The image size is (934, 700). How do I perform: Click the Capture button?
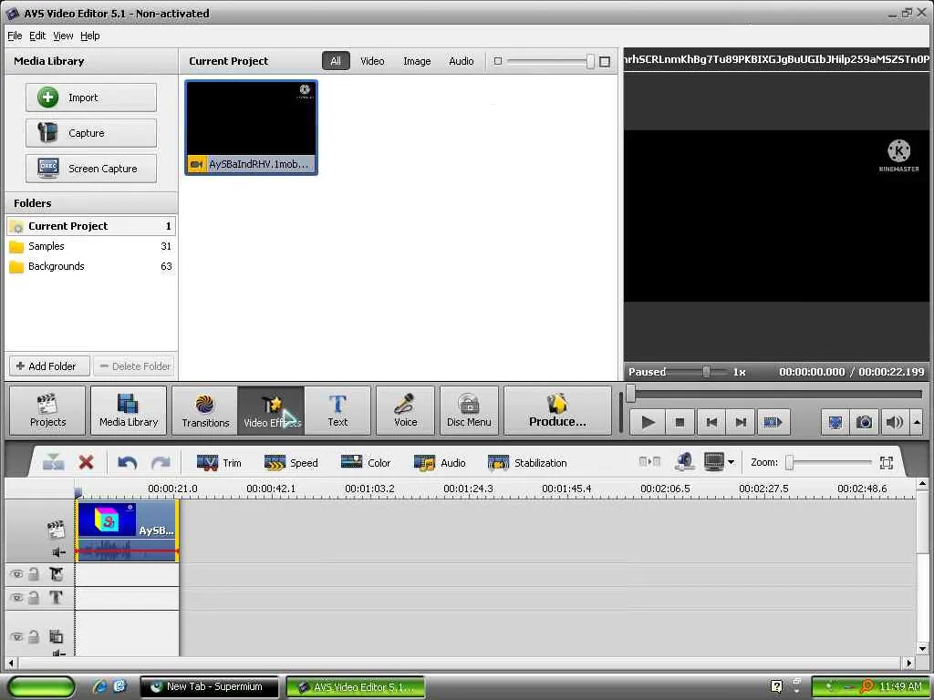[x=91, y=133]
